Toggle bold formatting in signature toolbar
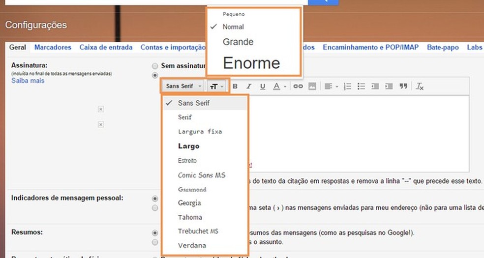 pyautogui.click(x=235, y=86)
